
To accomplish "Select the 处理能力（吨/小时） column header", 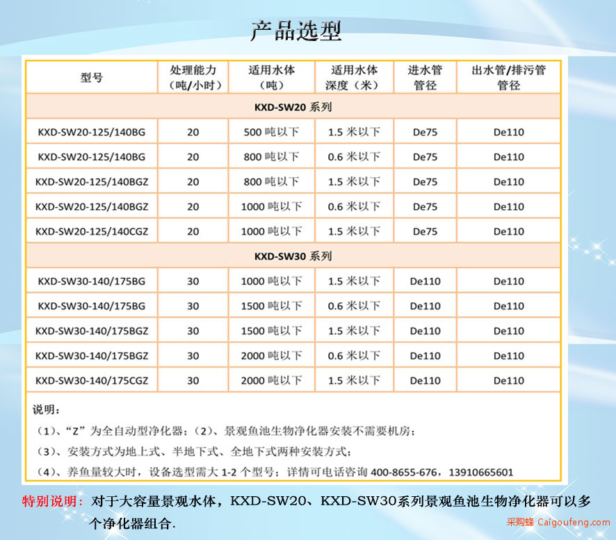I will point(193,78).
